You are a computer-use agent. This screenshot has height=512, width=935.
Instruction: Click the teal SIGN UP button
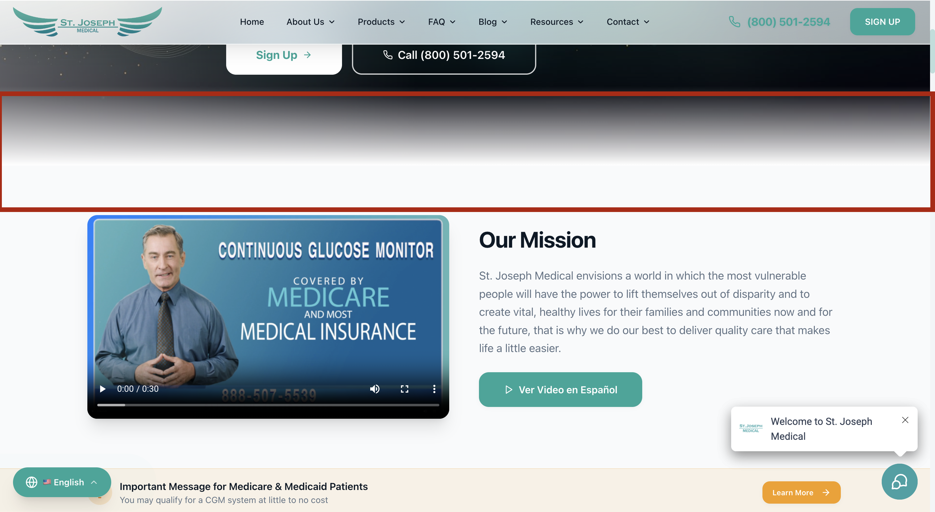pyautogui.click(x=882, y=22)
